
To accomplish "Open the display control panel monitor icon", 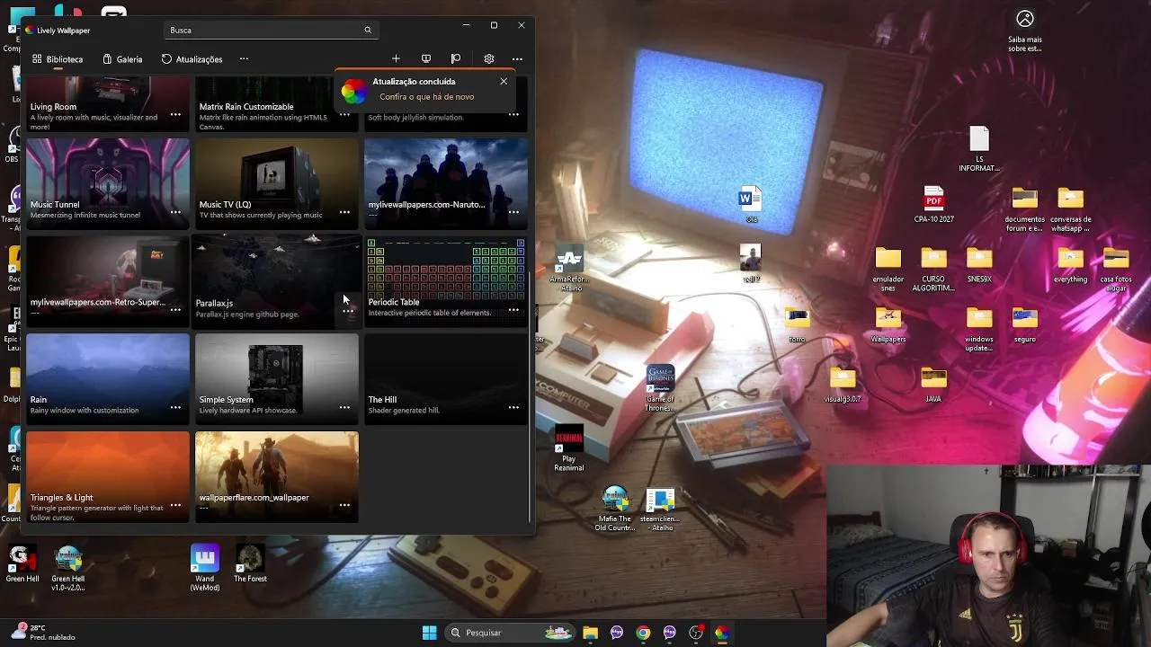I will [x=426, y=59].
